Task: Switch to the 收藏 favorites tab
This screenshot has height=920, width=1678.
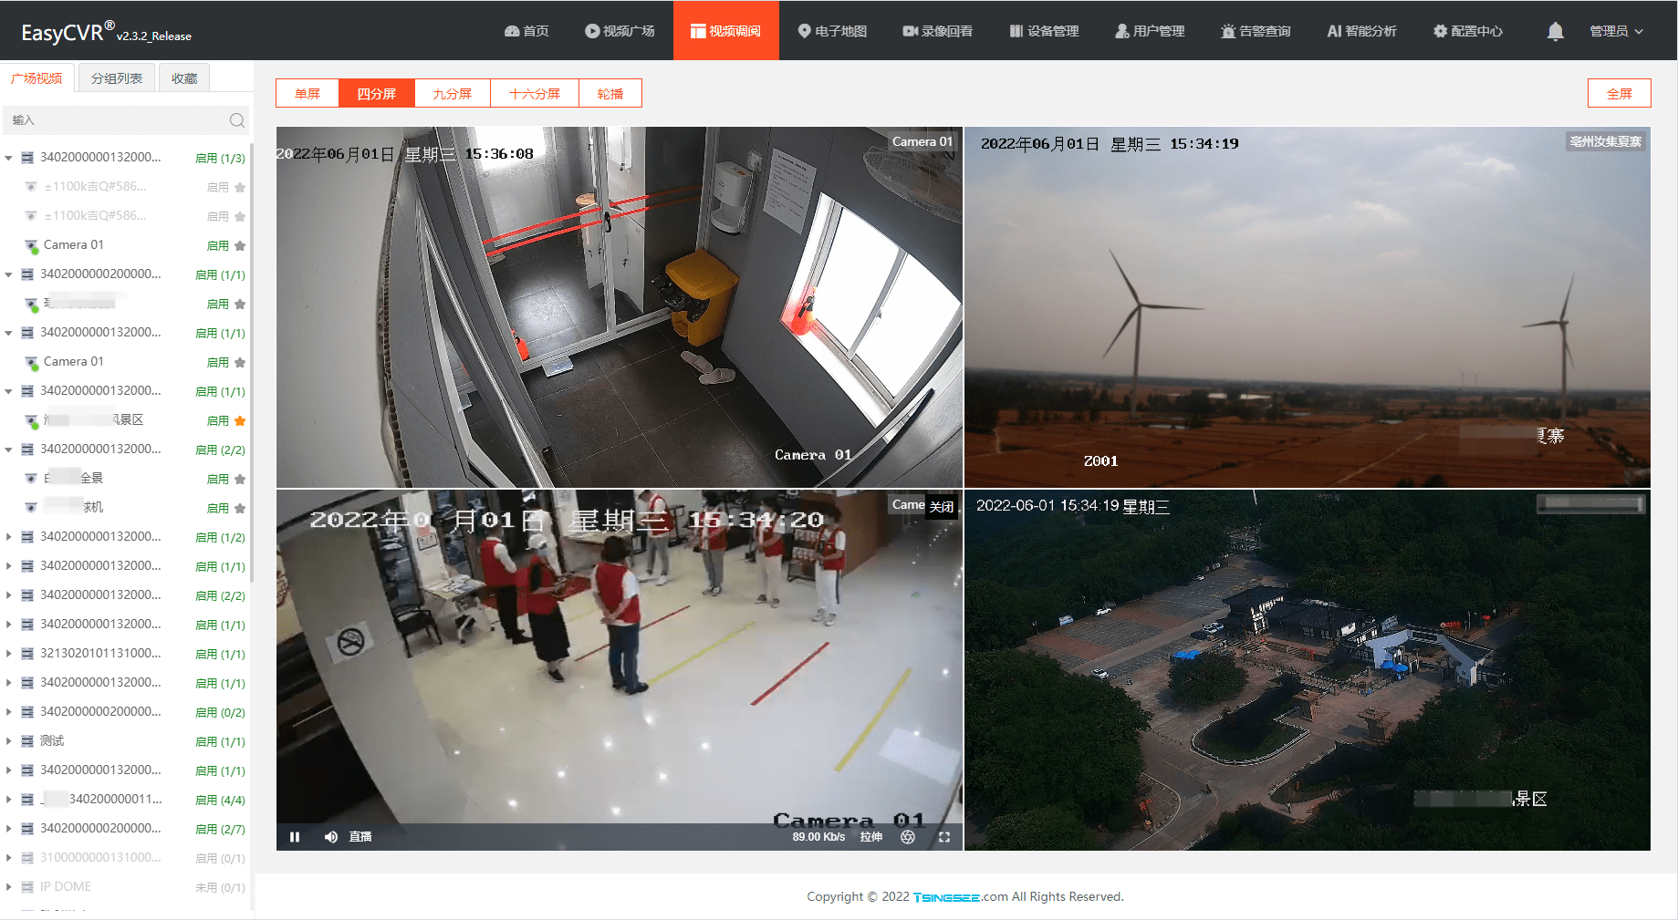Action: pyautogui.click(x=183, y=78)
